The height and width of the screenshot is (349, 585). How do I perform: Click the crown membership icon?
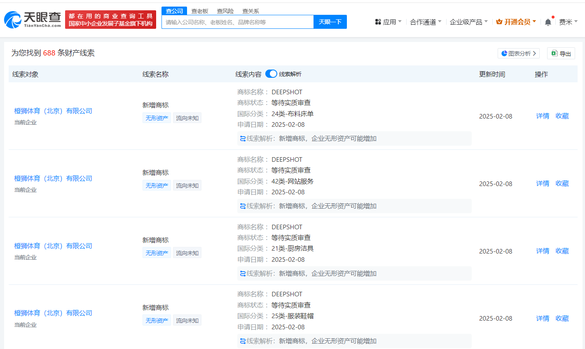tap(499, 22)
